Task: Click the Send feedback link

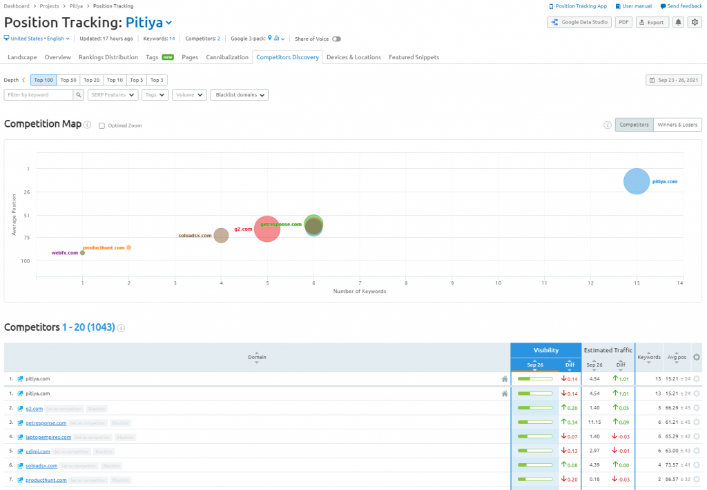Action: coord(681,6)
